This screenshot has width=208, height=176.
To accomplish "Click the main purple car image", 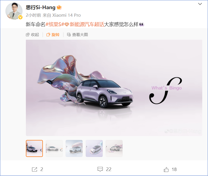I will (x=114, y=88).
